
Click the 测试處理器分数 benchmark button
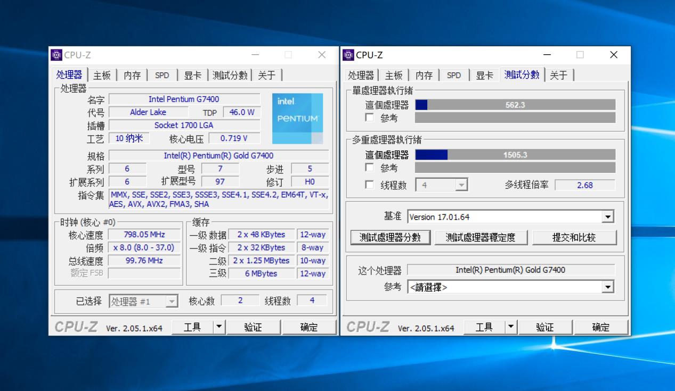pos(389,237)
